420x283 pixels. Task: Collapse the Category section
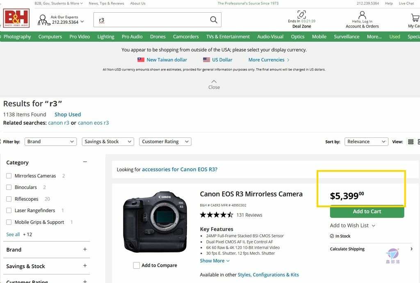(x=85, y=162)
